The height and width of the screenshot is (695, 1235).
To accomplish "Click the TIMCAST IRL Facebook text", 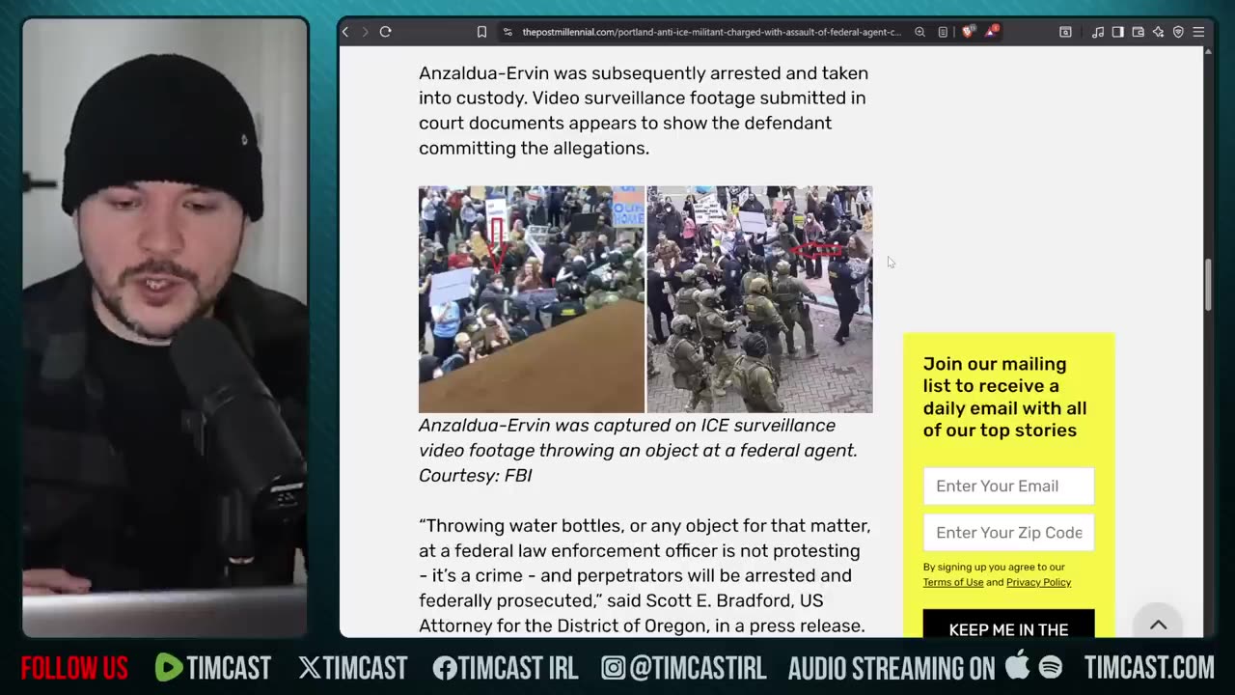I will (519, 667).
